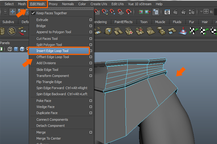
Task: Open Extrude option box
Action: click(91, 20)
